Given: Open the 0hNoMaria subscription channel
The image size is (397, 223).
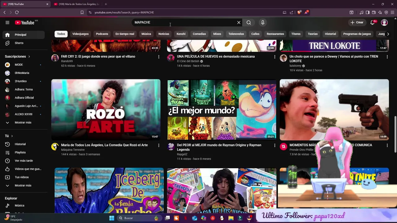Looking at the screenshot, I should [x=24, y=73].
